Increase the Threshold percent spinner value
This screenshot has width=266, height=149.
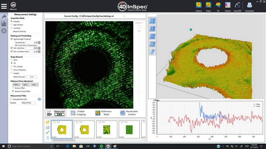pos(39,41)
